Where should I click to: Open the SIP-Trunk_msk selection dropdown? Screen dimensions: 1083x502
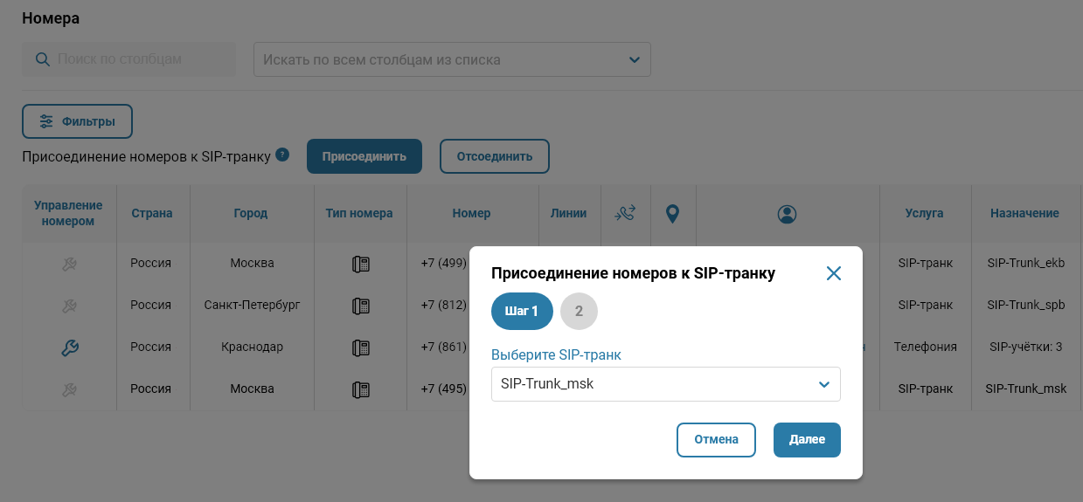pos(665,384)
